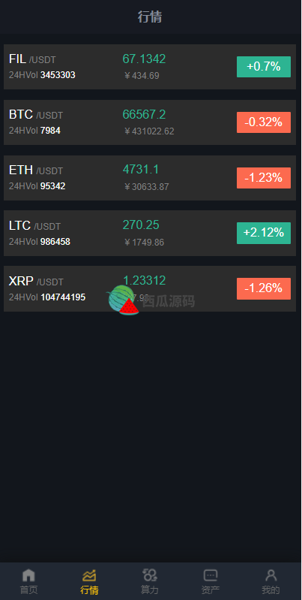
Task: Switch to the 资产 tab label
Action: pos(211,589)
